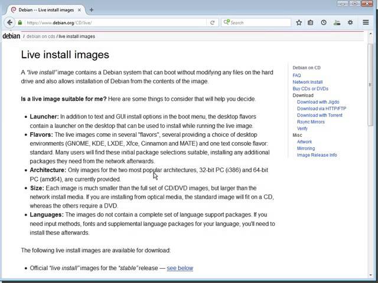Open the history clock icon in toolbar
The height and width of the screenshot is (283, 378).
pyautogui.click(x=324, y=22)
